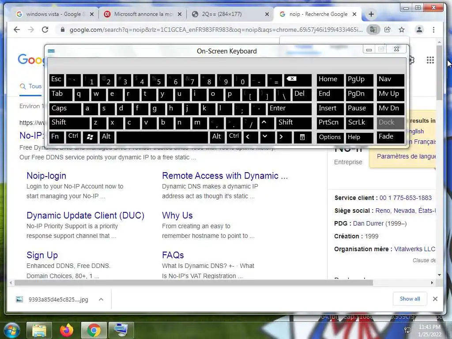The width and height of the screenshot is (452, 339).
Task: Open the translate page icon in address bar
Action: tap(373, 30)
